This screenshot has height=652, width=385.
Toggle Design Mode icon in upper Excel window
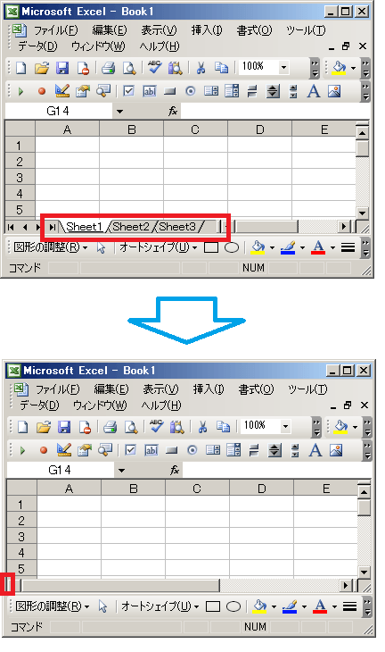pyautogui.click(x=62, y=90)
